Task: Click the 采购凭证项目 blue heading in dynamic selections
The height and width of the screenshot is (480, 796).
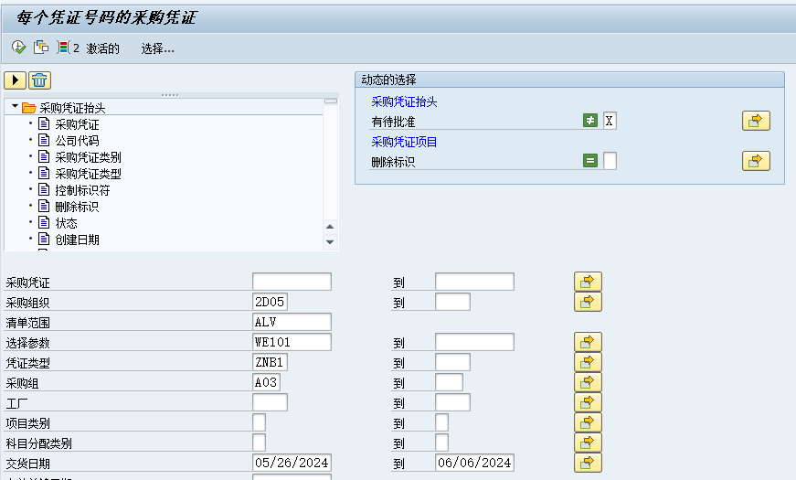Action: [404, 142]
